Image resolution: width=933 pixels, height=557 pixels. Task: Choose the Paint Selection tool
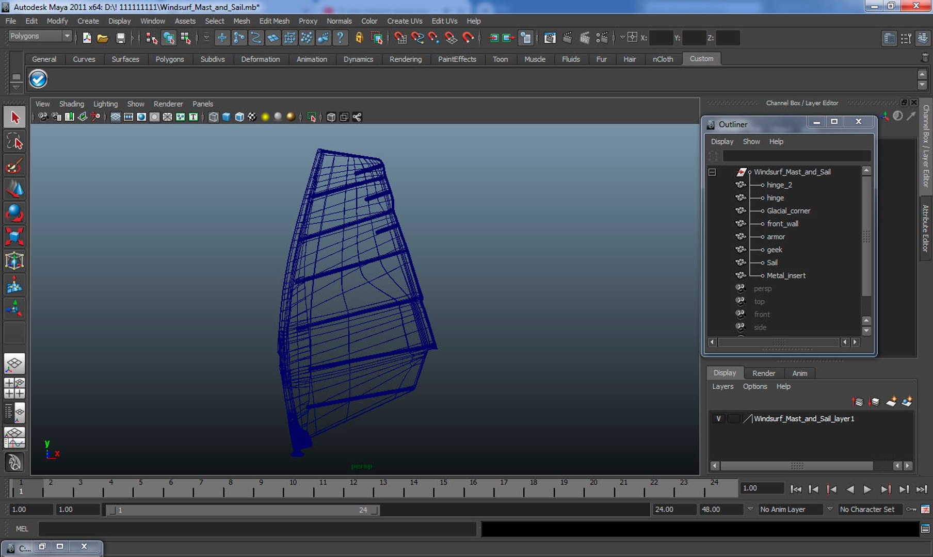pos(14,166)
